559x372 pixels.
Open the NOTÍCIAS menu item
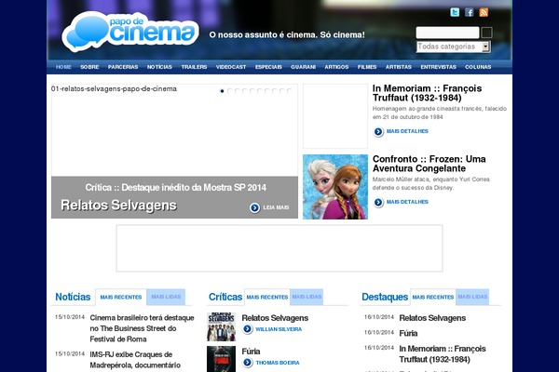coord(159,67)
